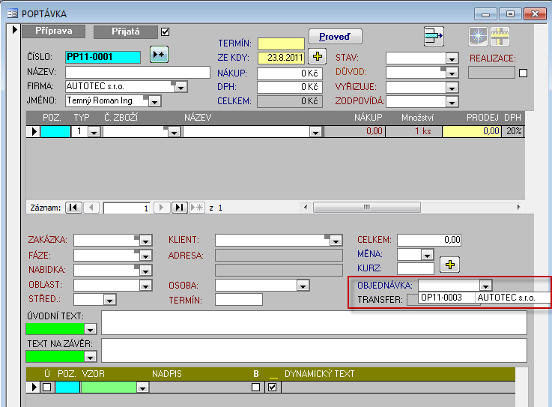
Task: Click the ruler measurement icon
Action: [500, 36]
